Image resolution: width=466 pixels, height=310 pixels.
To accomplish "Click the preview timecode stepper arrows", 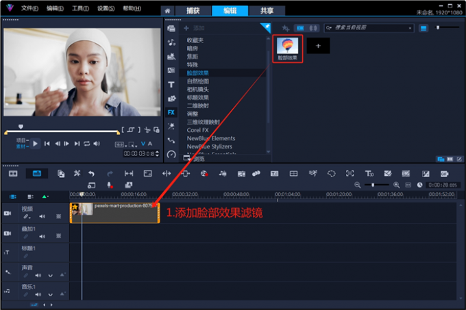I will (x=157, y=153).
